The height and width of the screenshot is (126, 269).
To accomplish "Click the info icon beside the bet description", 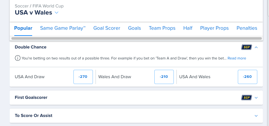I will point(18,58).
